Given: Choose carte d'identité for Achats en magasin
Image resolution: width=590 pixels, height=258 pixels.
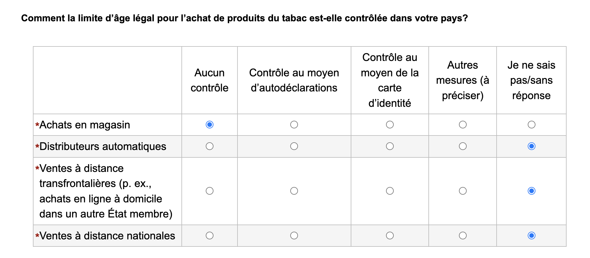Looking at the screenshot, I should coord(390,125).
